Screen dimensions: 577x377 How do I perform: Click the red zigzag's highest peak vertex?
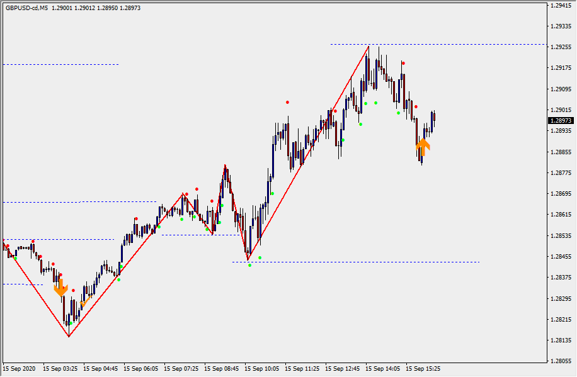368,46
